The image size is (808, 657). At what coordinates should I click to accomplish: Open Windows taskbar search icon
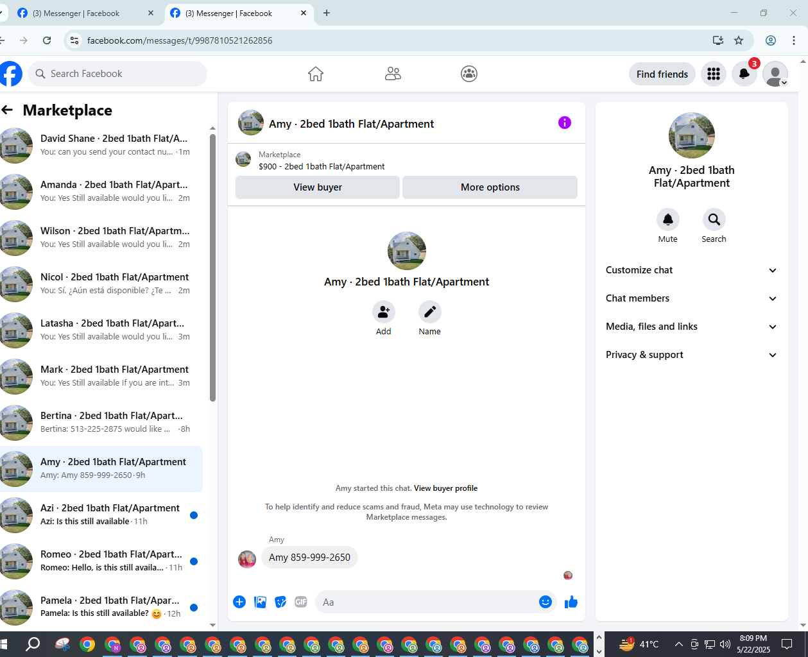click(x=32, y=644)
